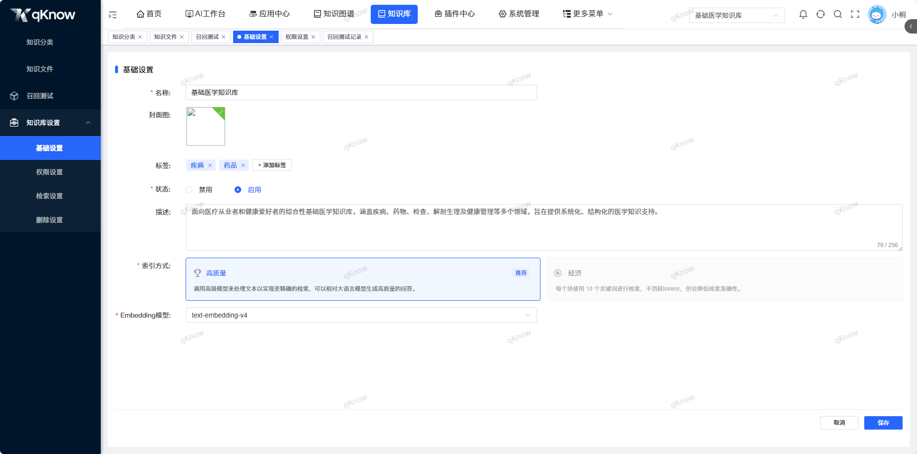This screenshot has width=917, height=454.
Task: Open 系统管理 in top nav
Action: click(x=519, y=14)
